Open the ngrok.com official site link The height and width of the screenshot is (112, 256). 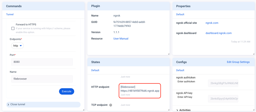point(212,23)
